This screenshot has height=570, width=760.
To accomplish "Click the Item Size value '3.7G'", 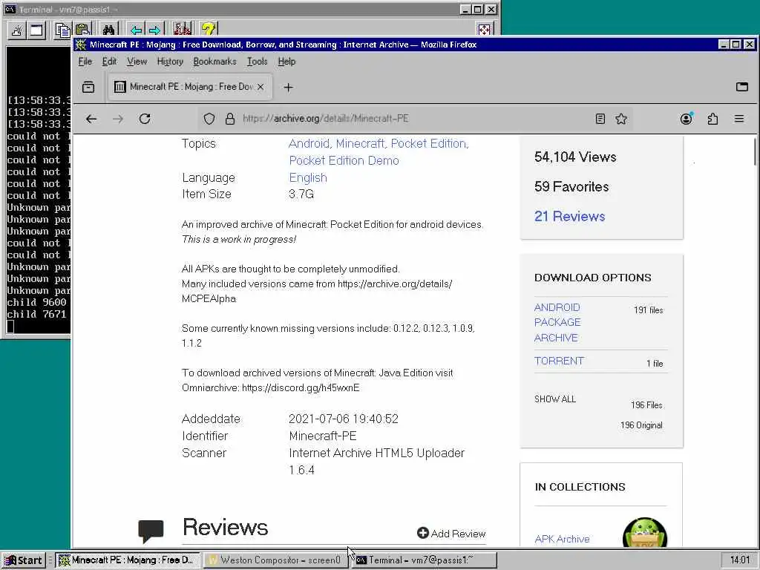I will [301, 194].
